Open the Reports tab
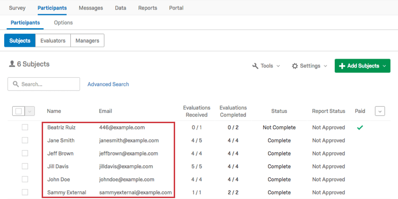 [147, 8]
